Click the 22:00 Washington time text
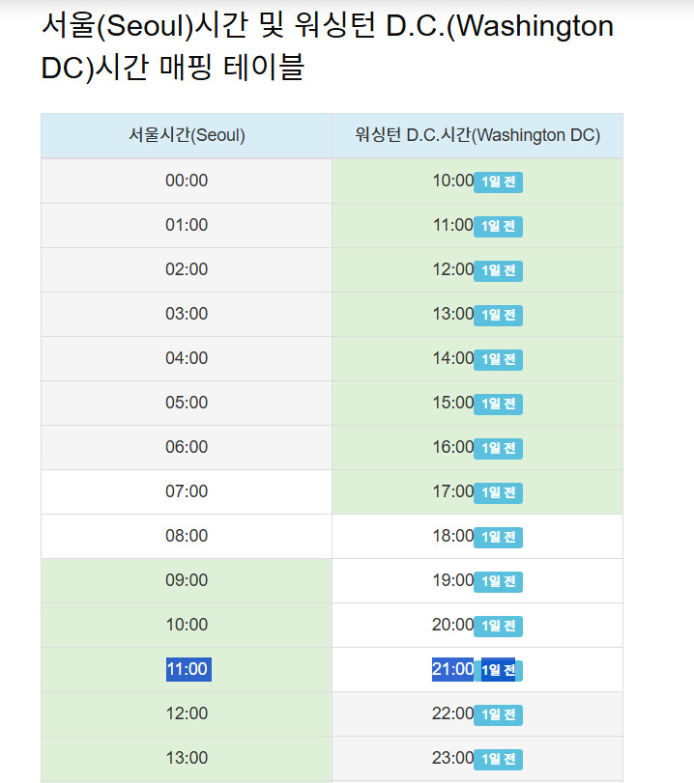Screen dimensions: 694x783 pyautogui.click(x=452, y=713)
